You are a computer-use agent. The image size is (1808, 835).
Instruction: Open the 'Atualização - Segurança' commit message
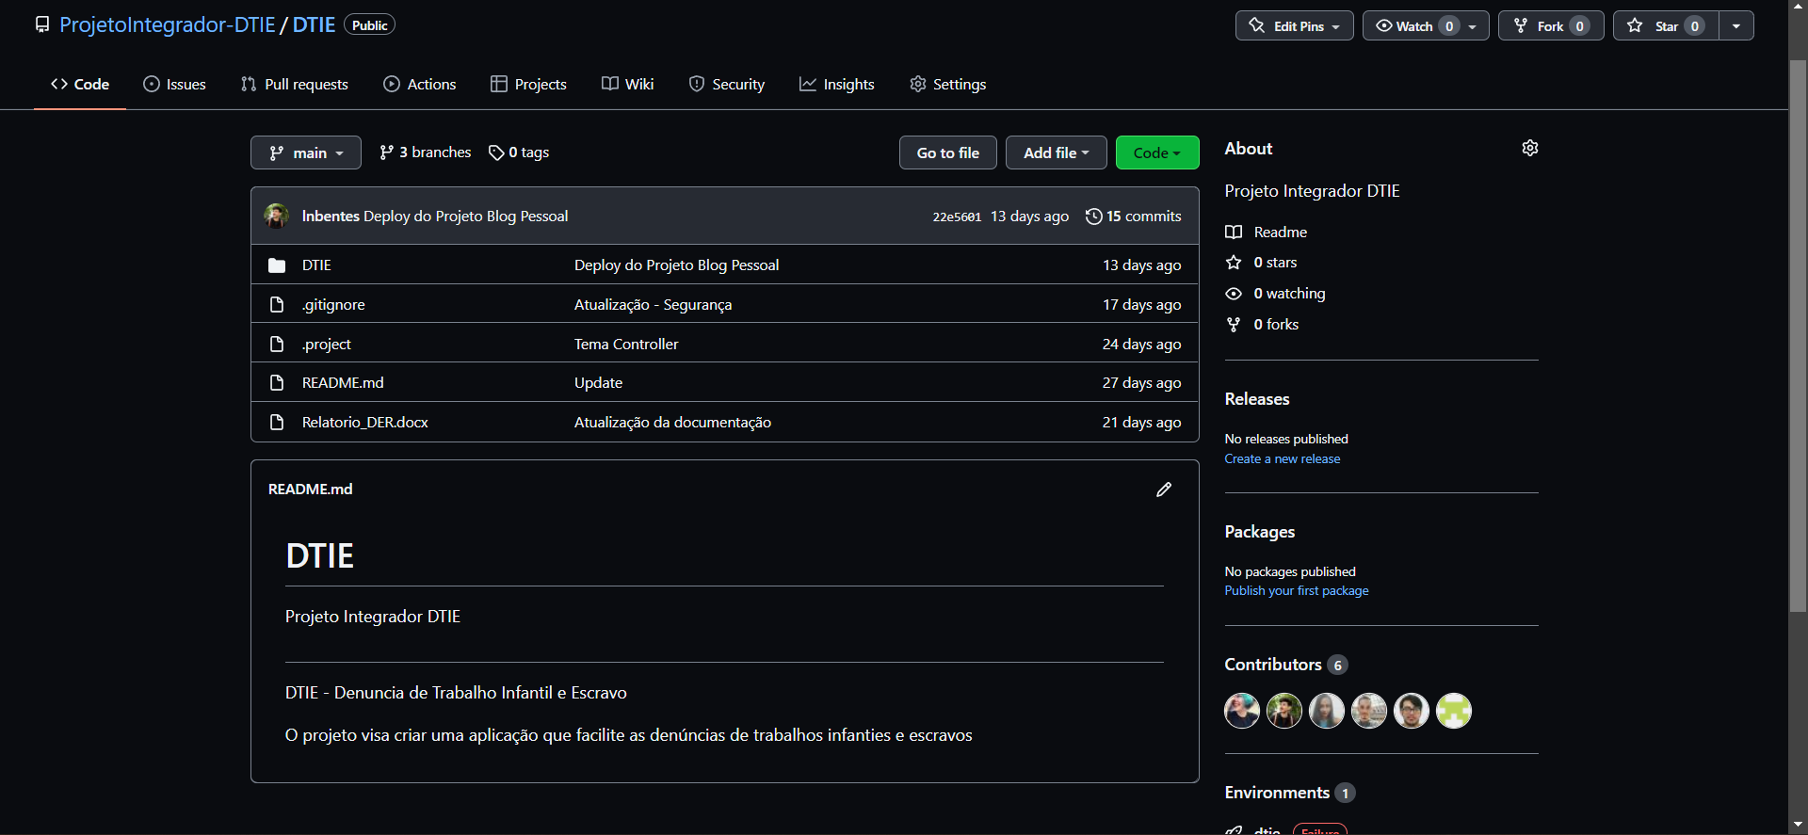(654, 305)
